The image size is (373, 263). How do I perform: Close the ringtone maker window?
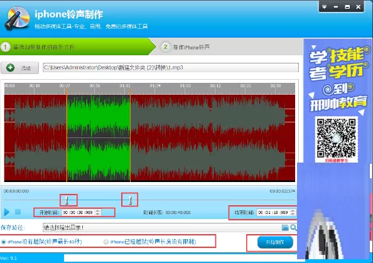359,7
